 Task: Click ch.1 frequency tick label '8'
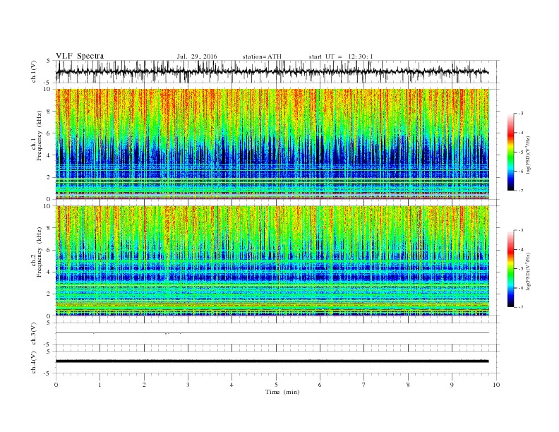tap(49, 112)
